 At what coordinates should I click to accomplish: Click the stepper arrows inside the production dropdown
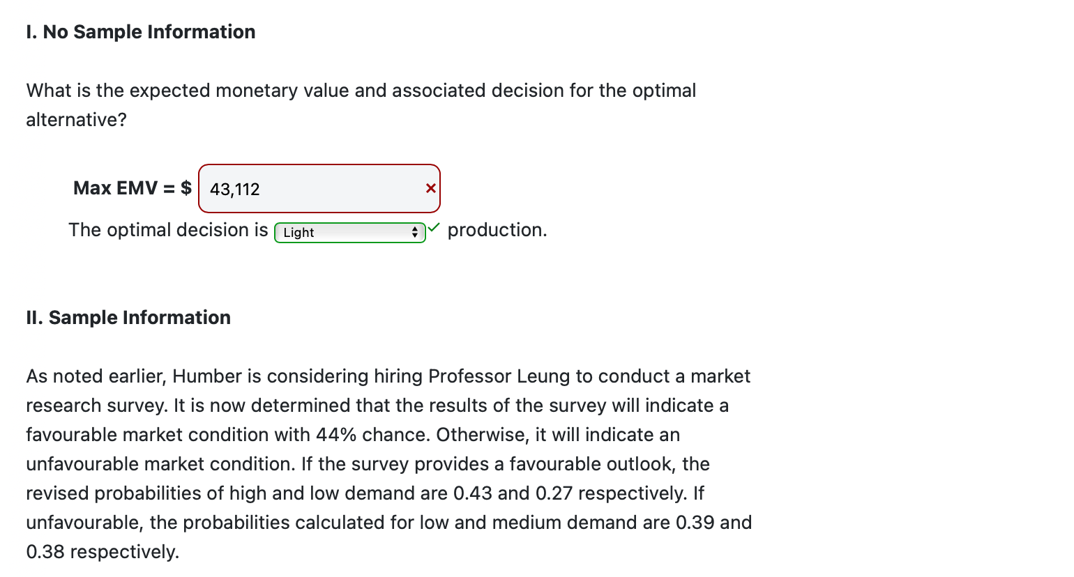(416, 232)
